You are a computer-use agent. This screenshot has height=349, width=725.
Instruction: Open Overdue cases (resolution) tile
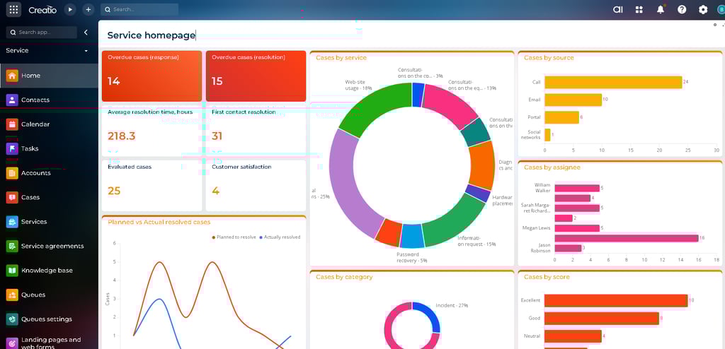tap(256, 76)
